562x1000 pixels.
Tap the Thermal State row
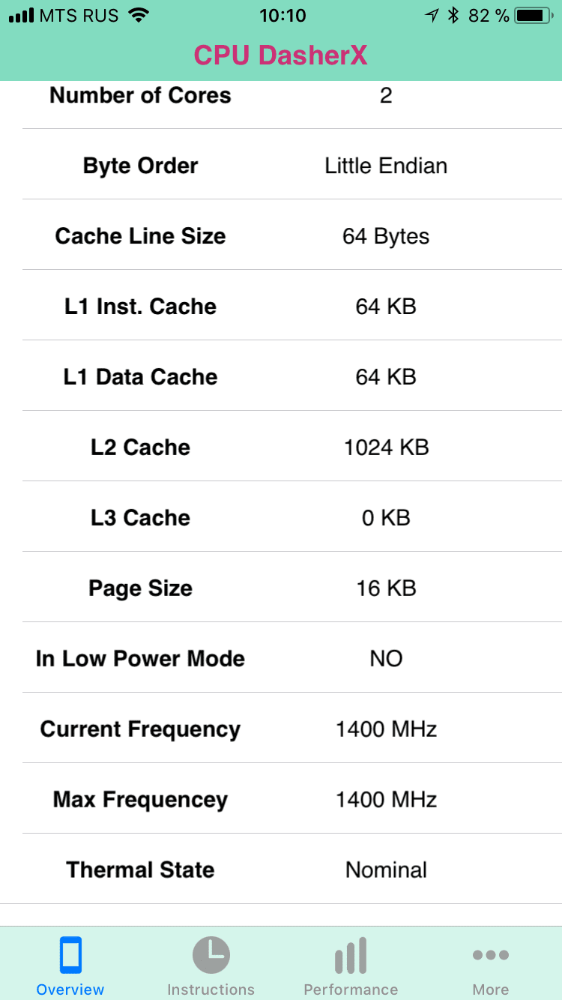281,870
